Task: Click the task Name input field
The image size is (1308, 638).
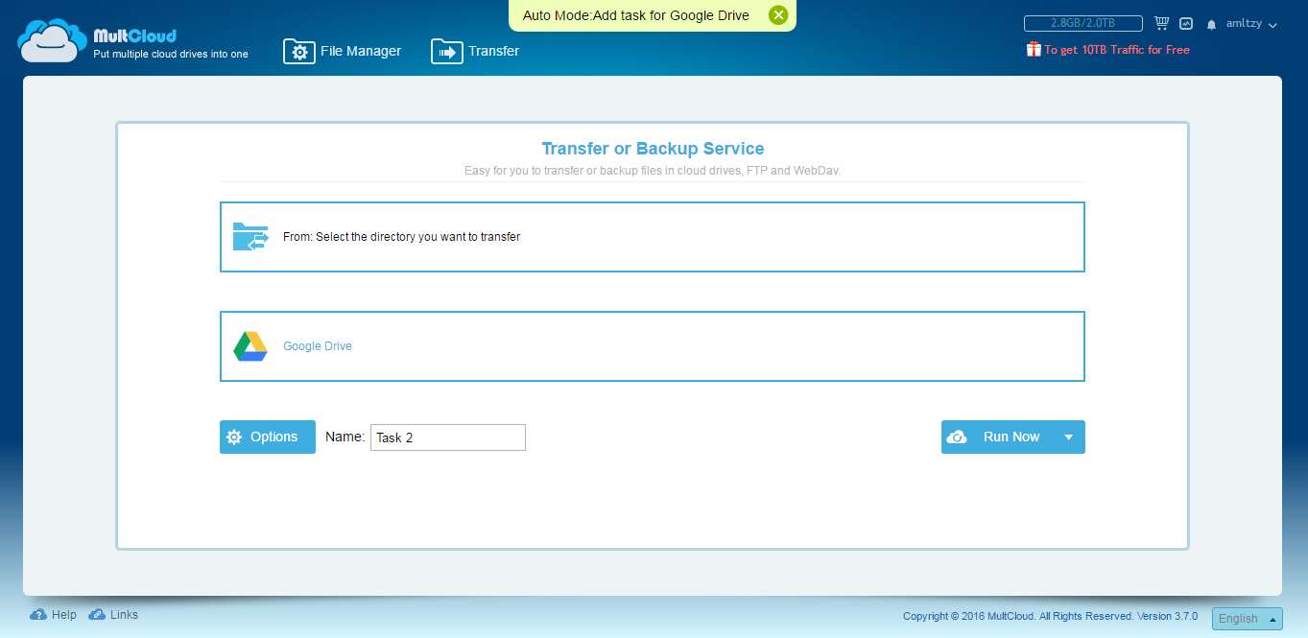Action: (x=448, y=437)
